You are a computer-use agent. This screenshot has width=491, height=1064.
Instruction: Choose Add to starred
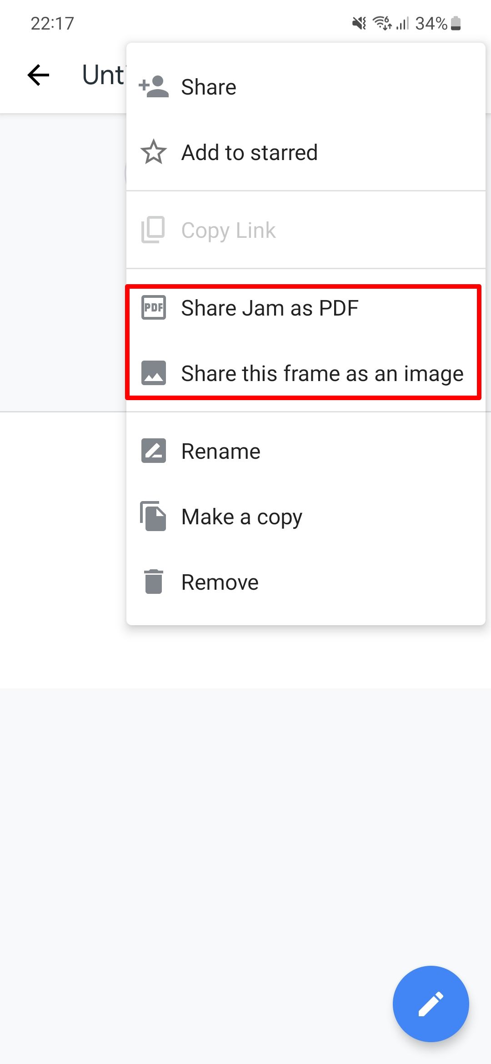[x=249, y=153]
